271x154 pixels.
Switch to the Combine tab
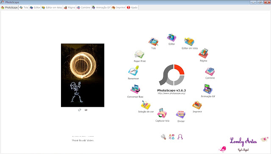point(83,8)
